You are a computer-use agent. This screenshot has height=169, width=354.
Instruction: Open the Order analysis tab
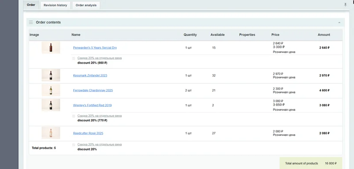86,5
